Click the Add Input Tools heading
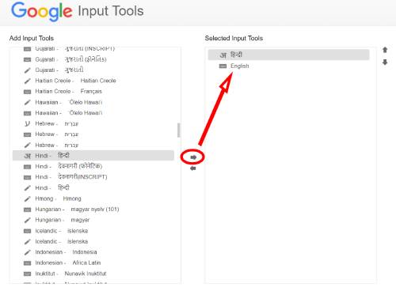Image resolution: width=396 pixels, height=291 pixels. tap(32, 38)
